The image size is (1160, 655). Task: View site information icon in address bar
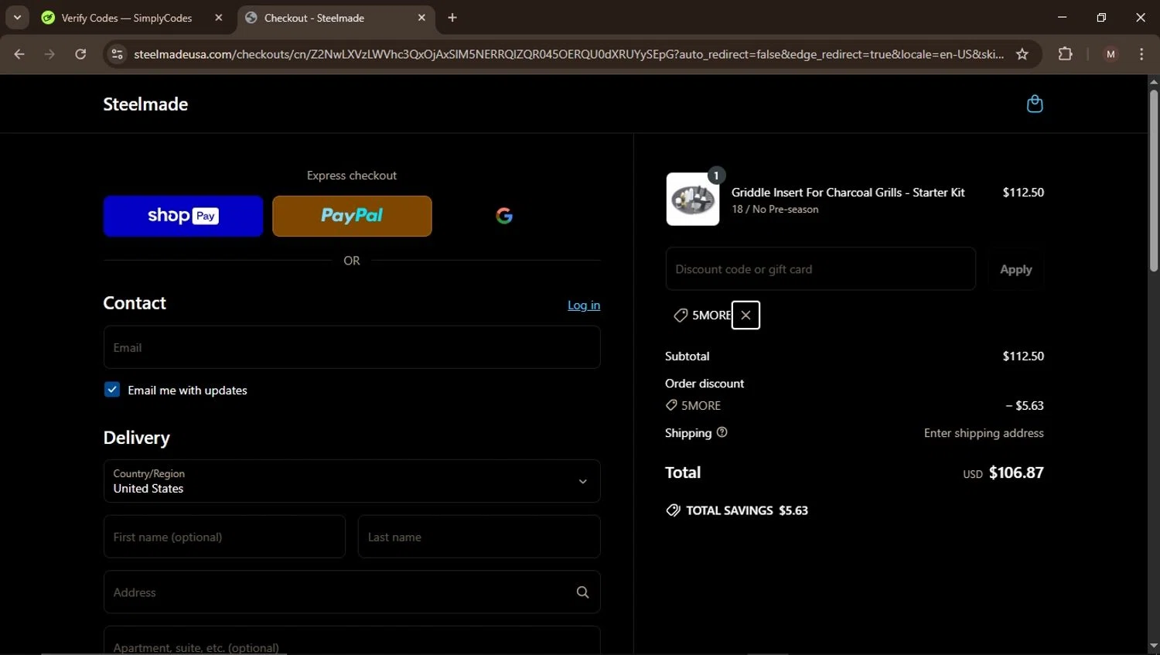coord(117,54)
